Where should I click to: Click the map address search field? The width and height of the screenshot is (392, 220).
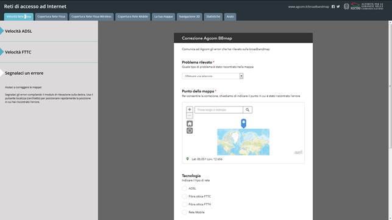pyautogui.click(x=219, y=110)
